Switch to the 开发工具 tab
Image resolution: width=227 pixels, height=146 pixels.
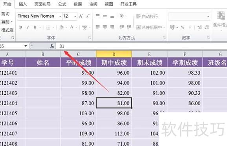tap(128, 4)
